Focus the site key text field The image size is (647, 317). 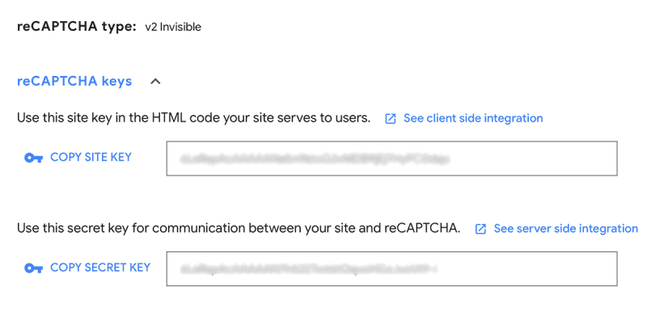tap(391, 158)
